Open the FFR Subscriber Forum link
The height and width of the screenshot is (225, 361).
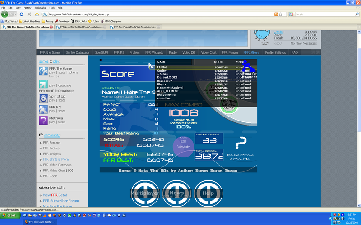point(61,201)
